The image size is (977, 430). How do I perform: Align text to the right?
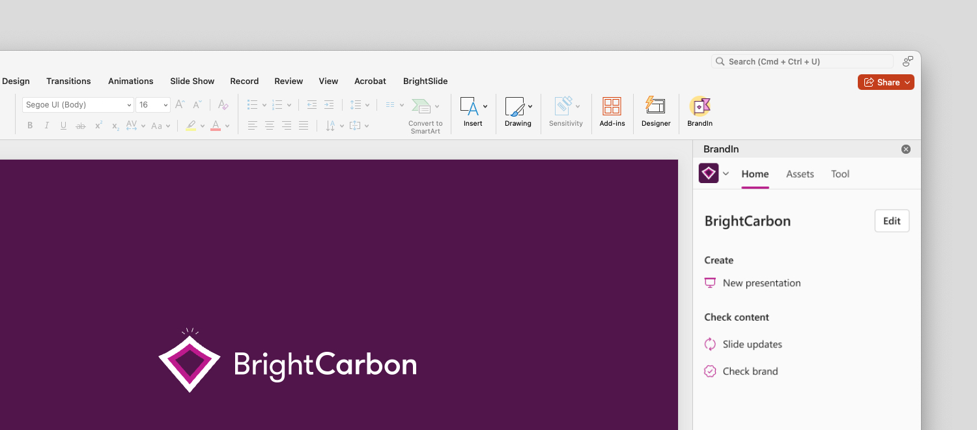point(287,126)
